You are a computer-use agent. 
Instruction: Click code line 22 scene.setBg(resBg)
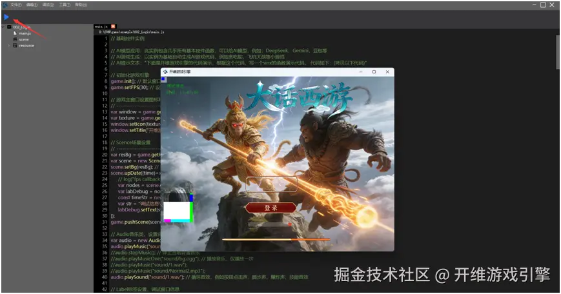[135, 167]
